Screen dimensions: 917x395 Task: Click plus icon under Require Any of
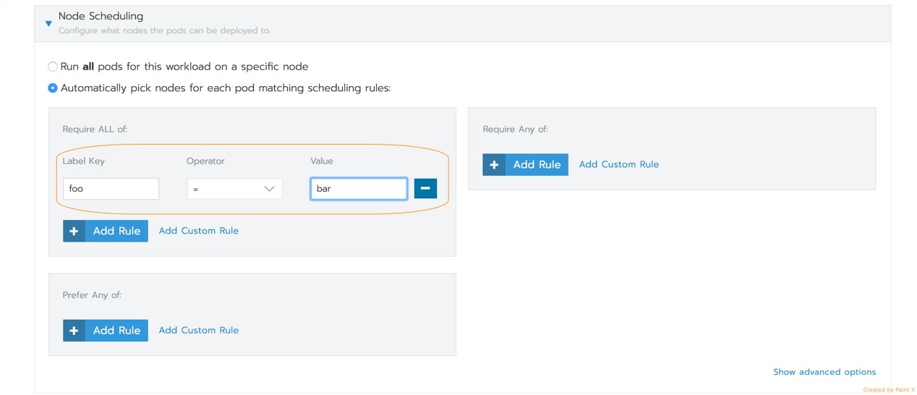click(494, 165)
